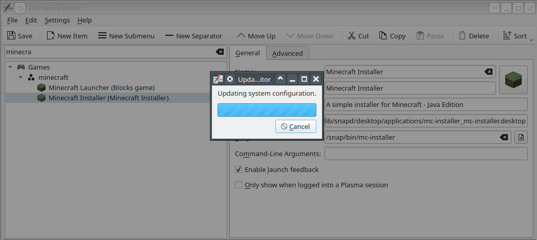Minimize the update progress dialog
The image size is (537, 240).
292,79
